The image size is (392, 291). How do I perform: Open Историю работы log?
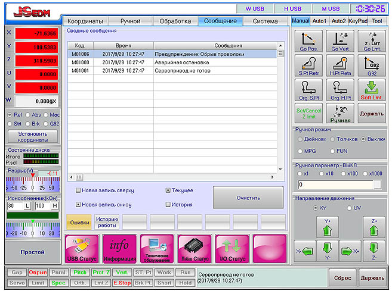107,222
